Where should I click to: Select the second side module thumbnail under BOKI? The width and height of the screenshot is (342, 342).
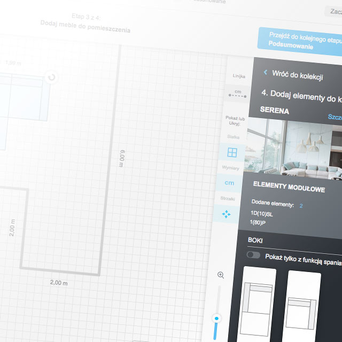pyautogui.click(x=302, y=306)
